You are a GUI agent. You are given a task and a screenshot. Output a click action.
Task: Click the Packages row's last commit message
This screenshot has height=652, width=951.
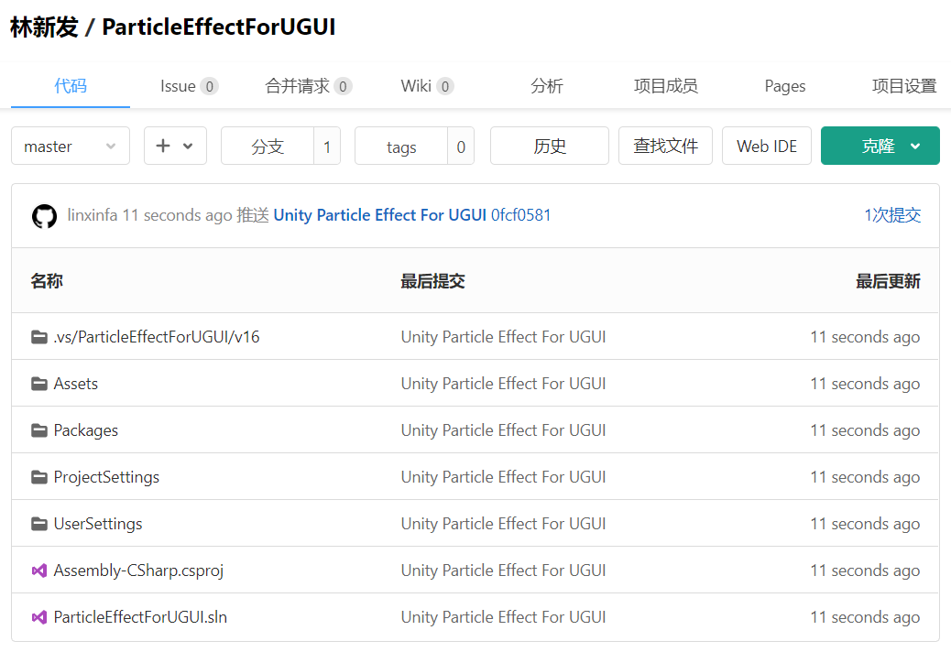[503, 430]
